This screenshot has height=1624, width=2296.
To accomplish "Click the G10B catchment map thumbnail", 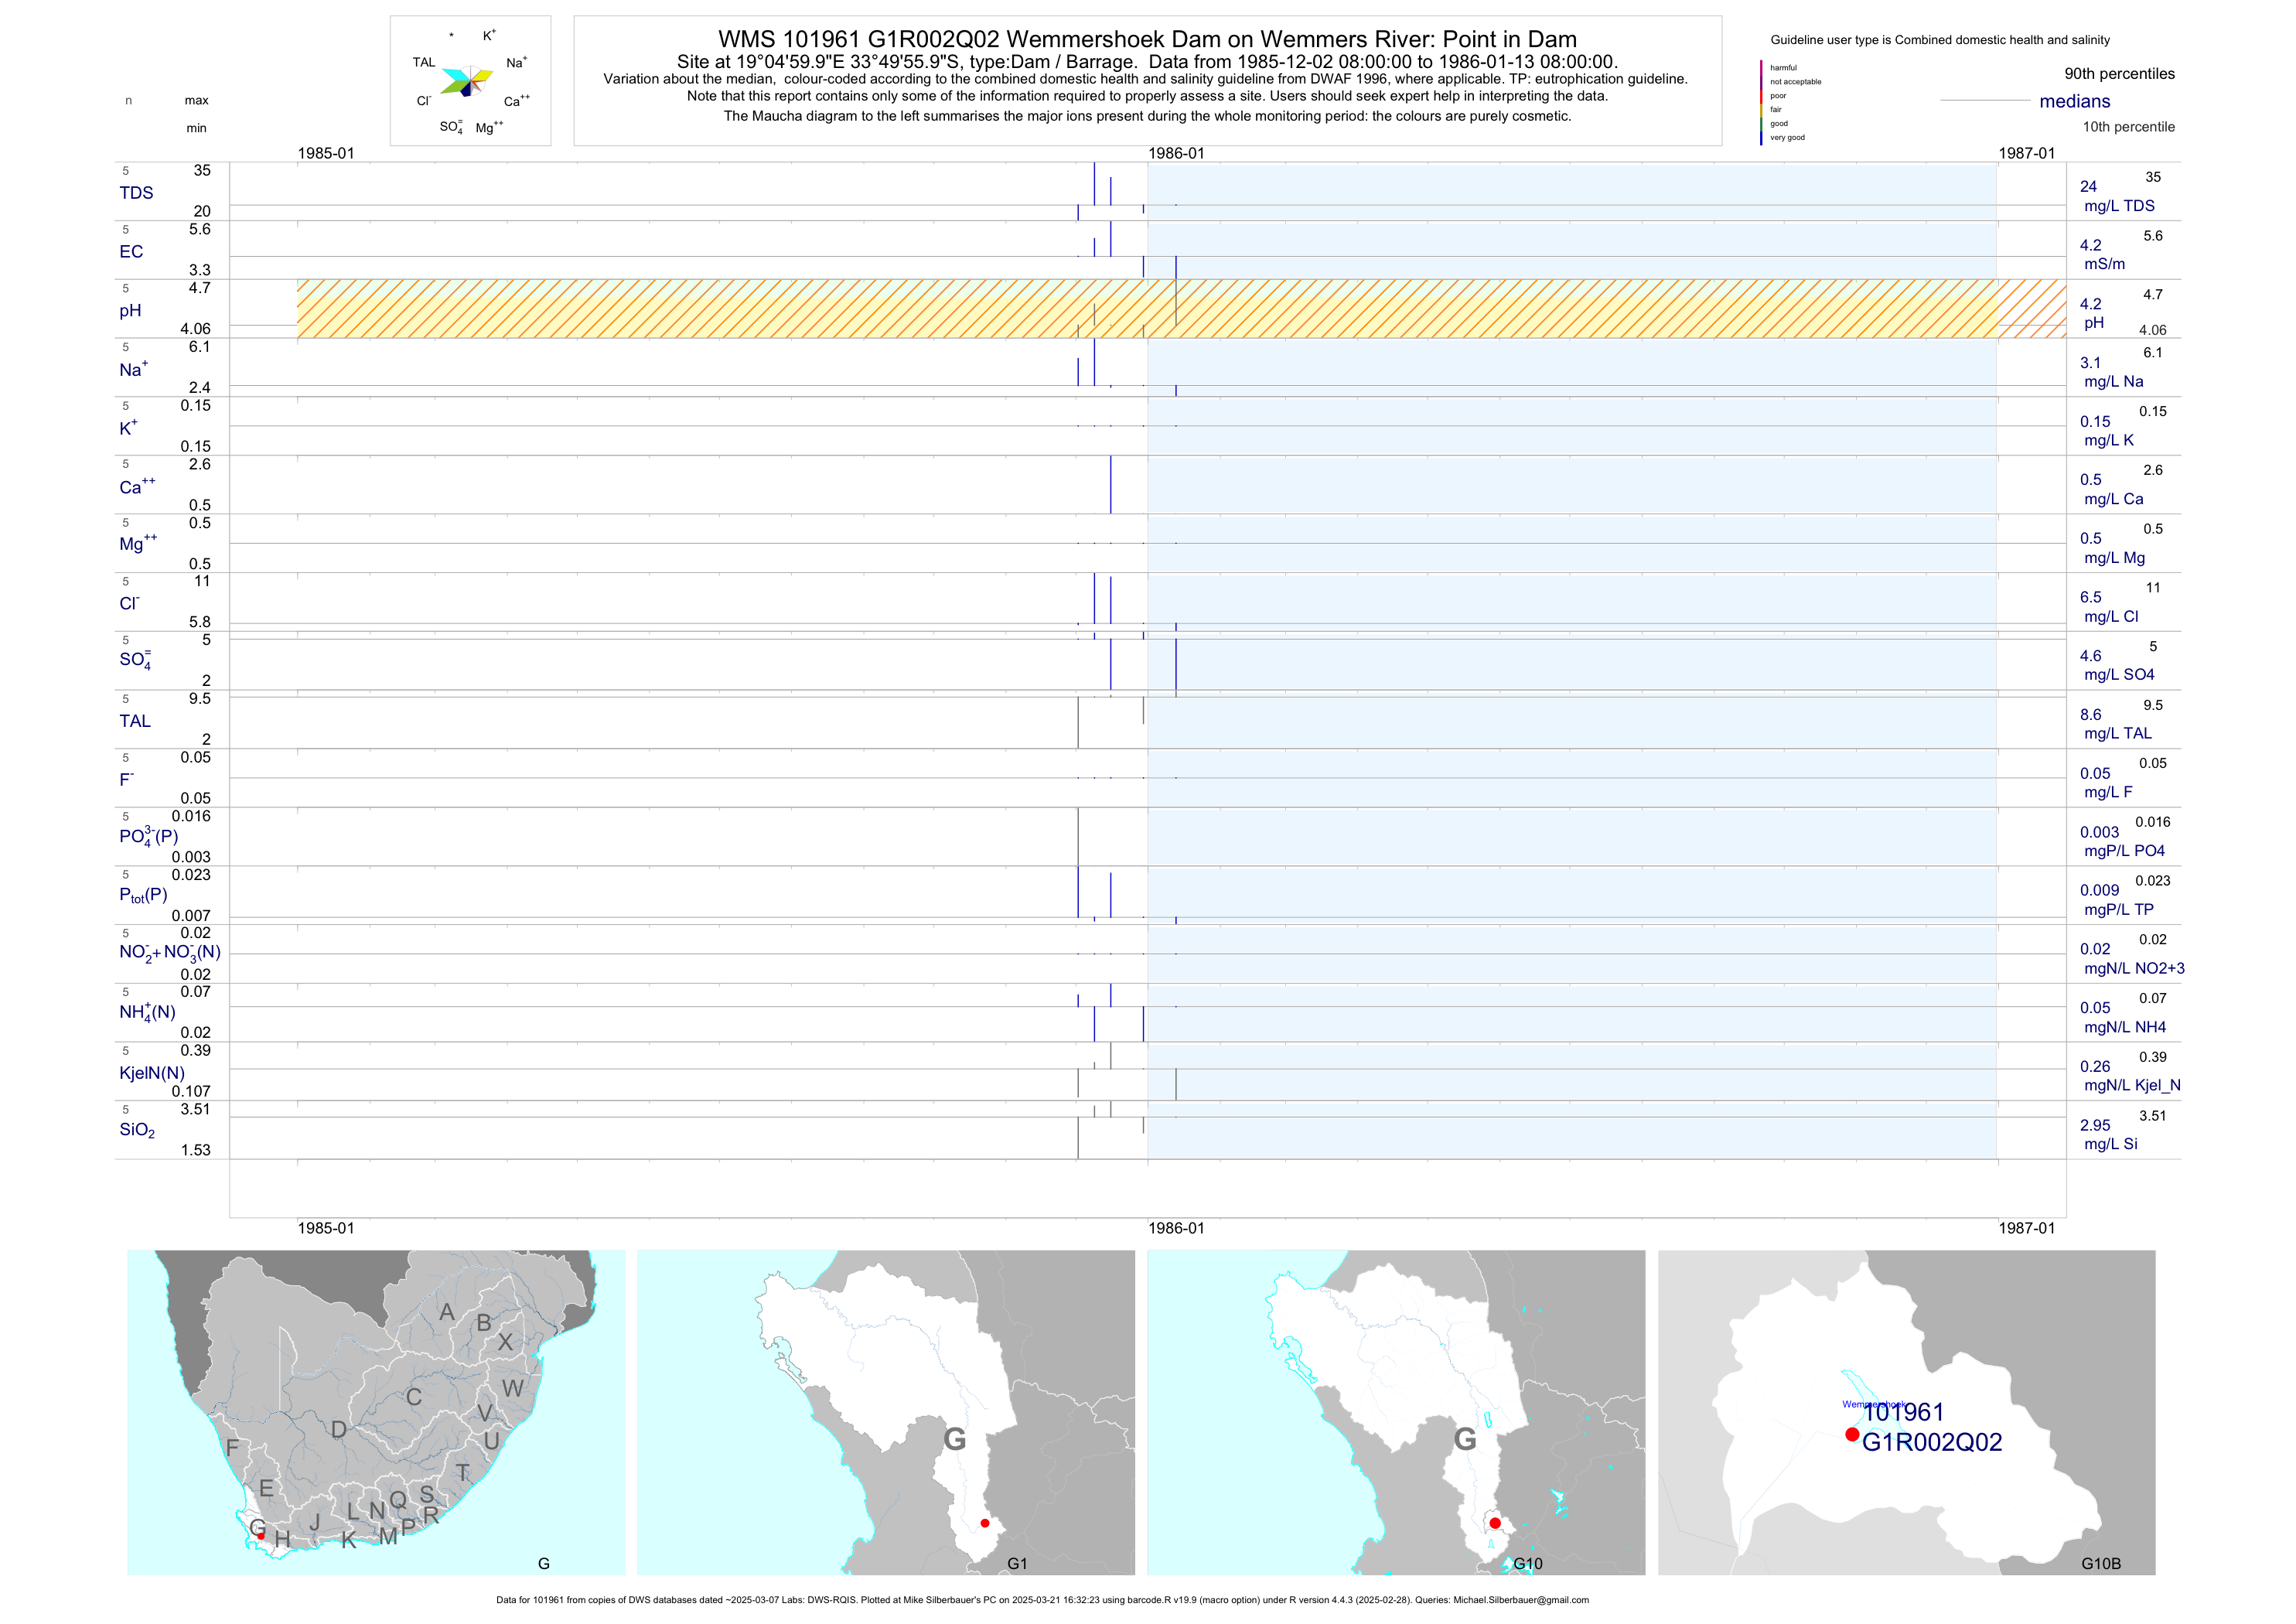I will pyautogui.click(x=1906, y=1412).
